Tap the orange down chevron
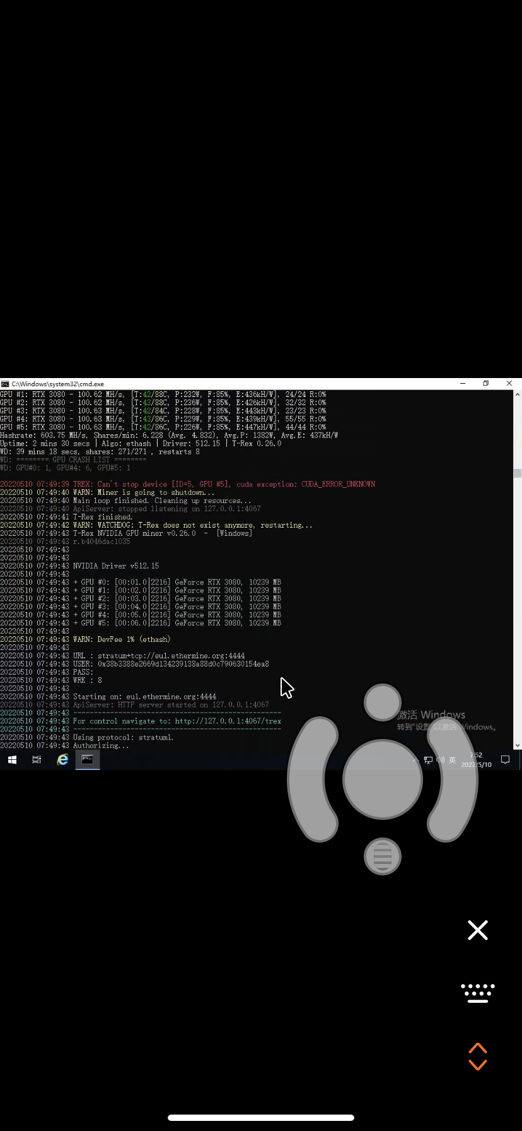 478,1064
